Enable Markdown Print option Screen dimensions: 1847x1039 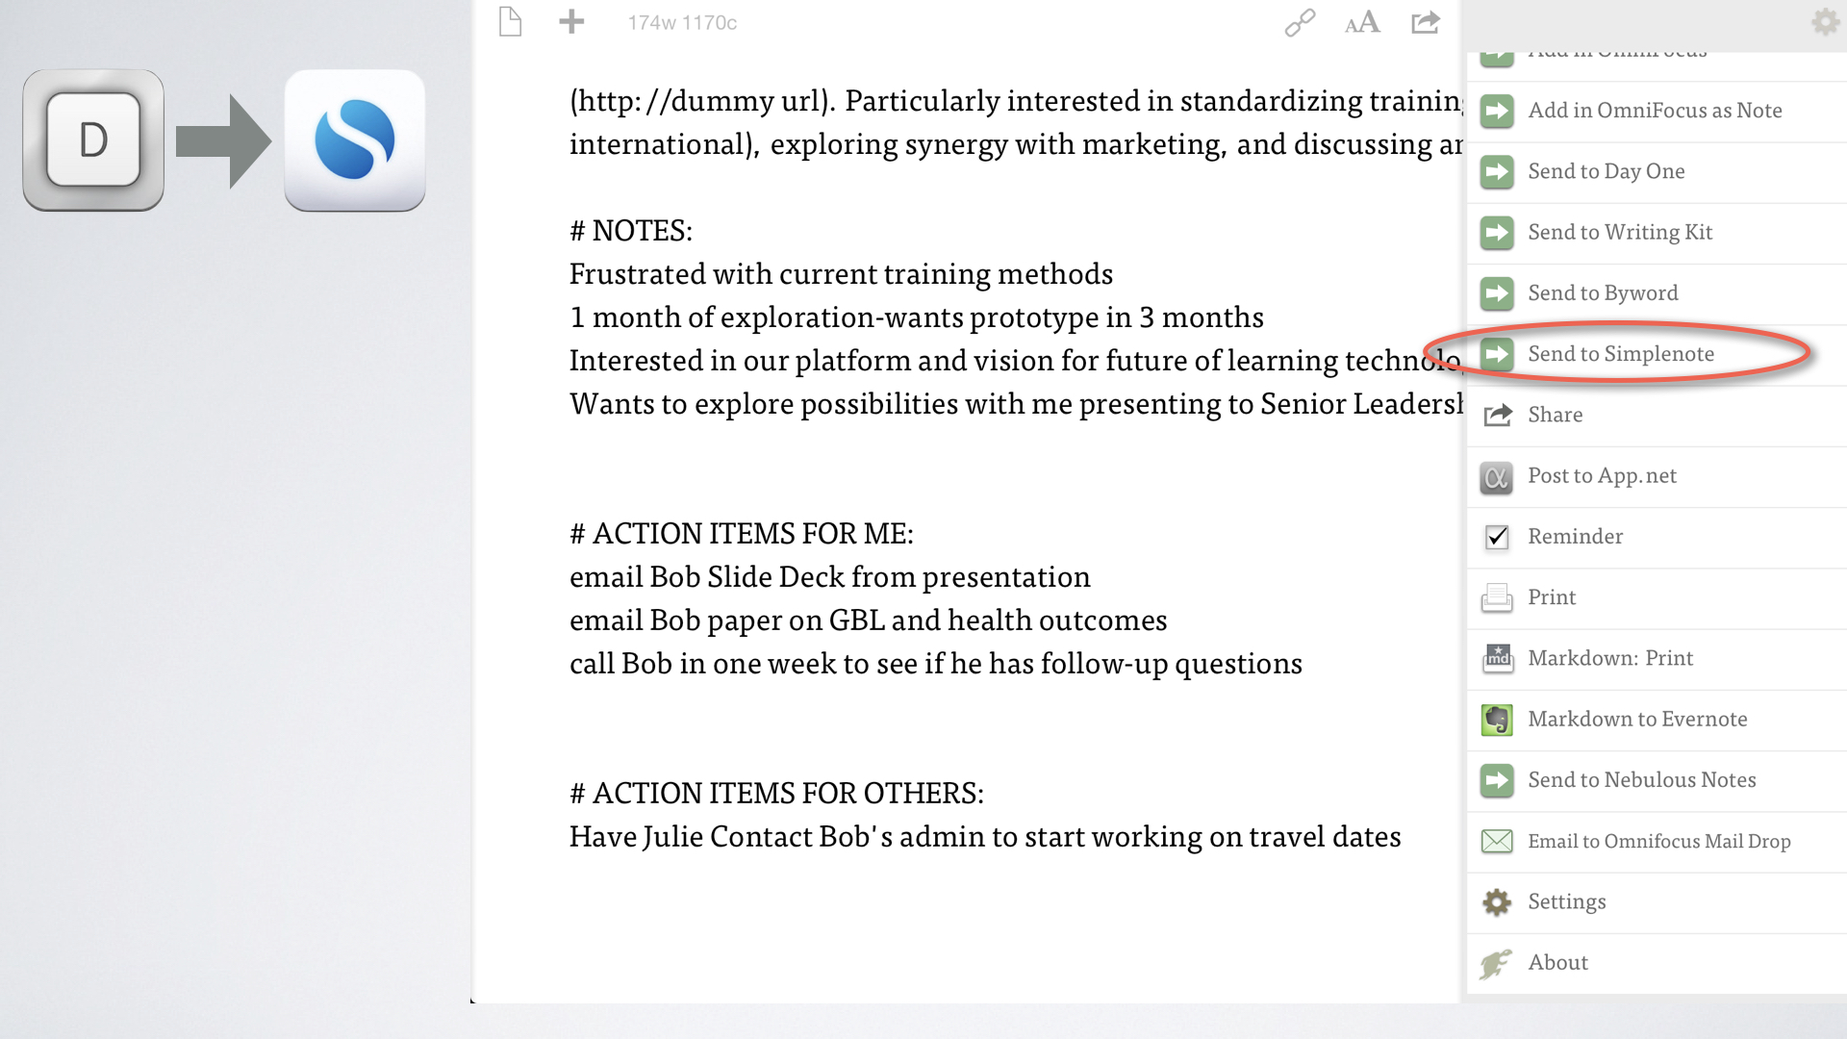tap(1609, 656)
